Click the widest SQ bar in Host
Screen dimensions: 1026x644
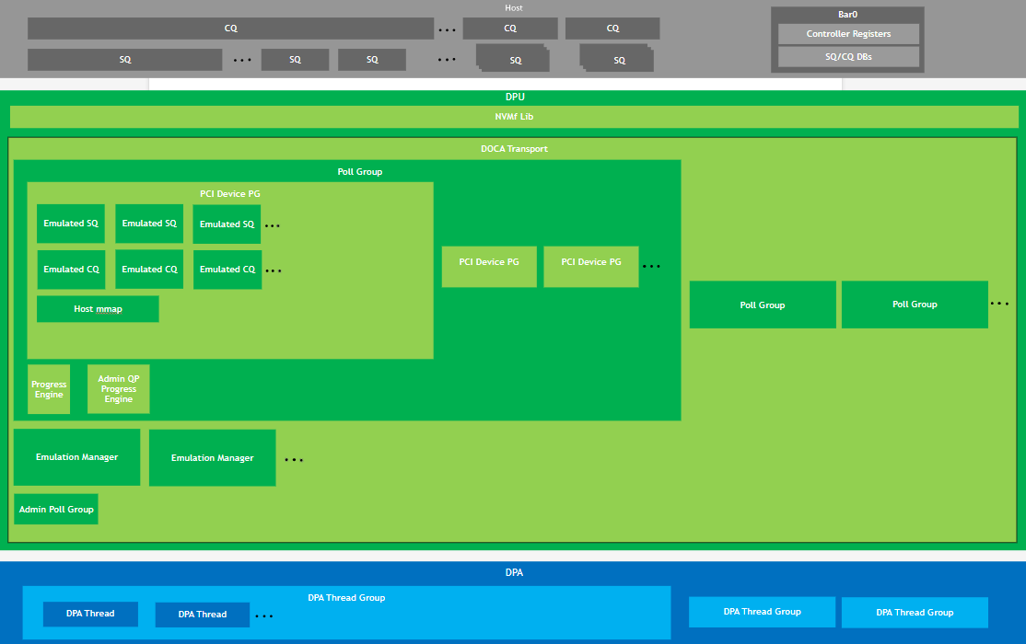[x=125, y=60]
